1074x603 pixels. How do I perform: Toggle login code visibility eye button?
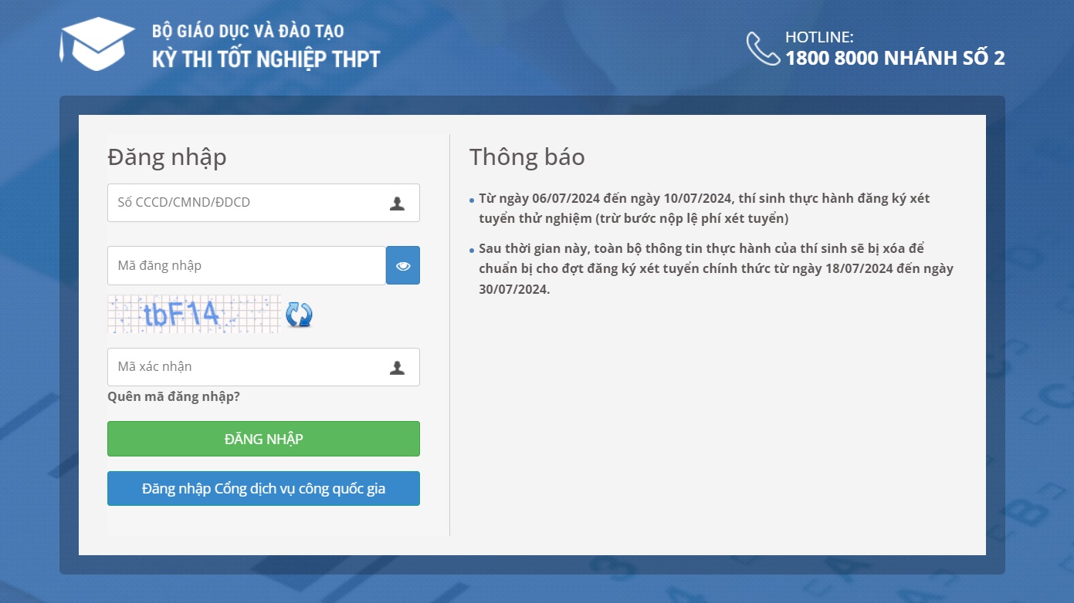pos(403,265)
